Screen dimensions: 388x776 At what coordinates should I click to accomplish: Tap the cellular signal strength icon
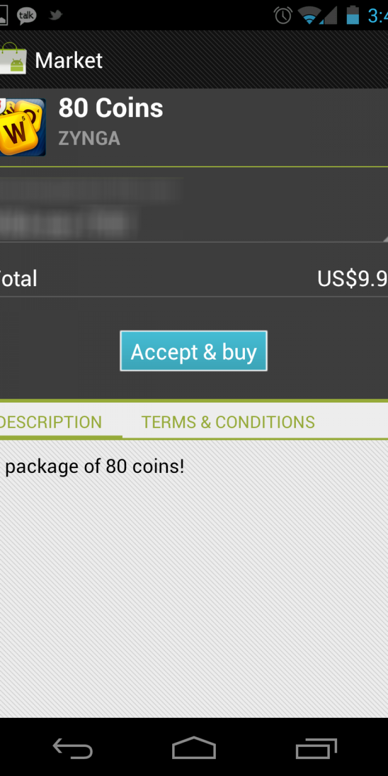click(329, 16)
